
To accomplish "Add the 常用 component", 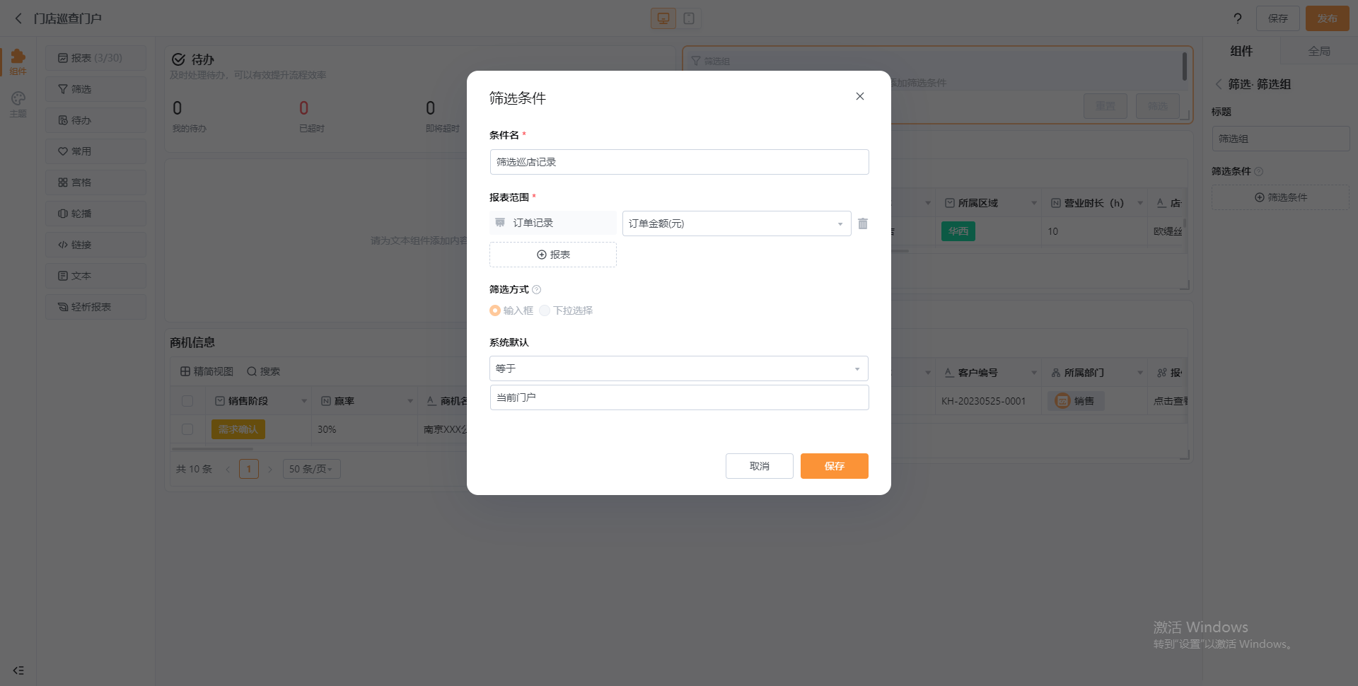I will (x=96, y=151).
